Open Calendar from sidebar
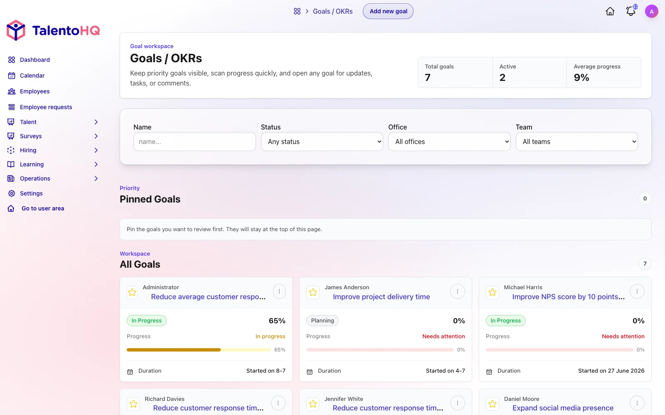 pyautogui.click(x=32, y=76)
